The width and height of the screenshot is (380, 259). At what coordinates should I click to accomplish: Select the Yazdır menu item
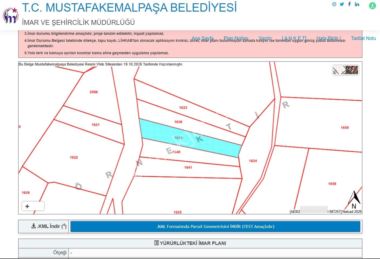pos(265,38)
